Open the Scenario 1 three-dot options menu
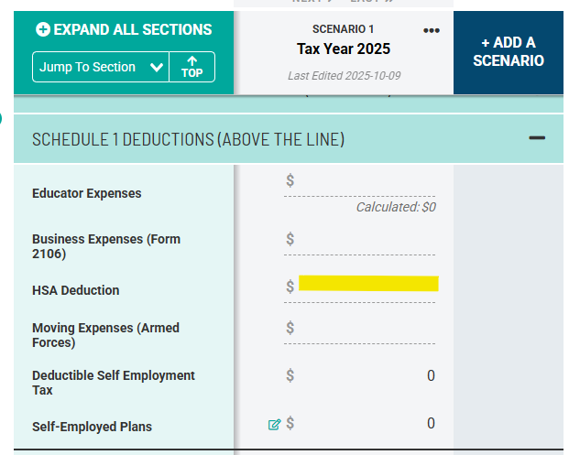The height and width of the screenshot is (455, 569). (x=432, y=30)
